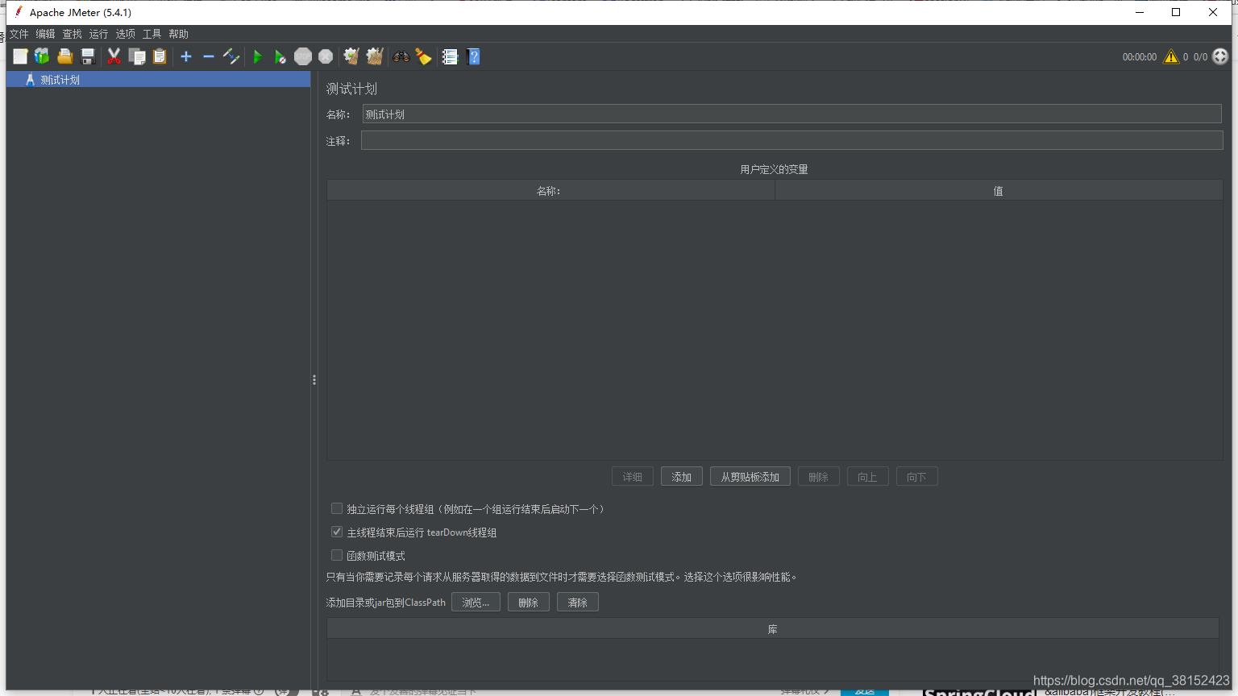This screenshot has height=696, width=1238.
Task: Click the panel splitter handle dots
Action: pyautogui.click(x=314, y=379)
